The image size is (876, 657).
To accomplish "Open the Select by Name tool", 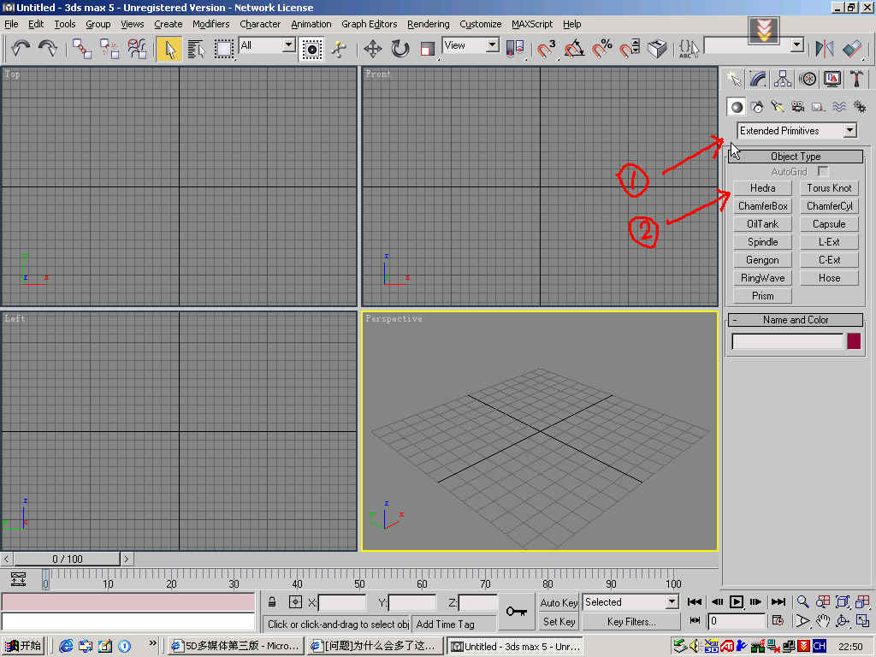I will [196, 49].
